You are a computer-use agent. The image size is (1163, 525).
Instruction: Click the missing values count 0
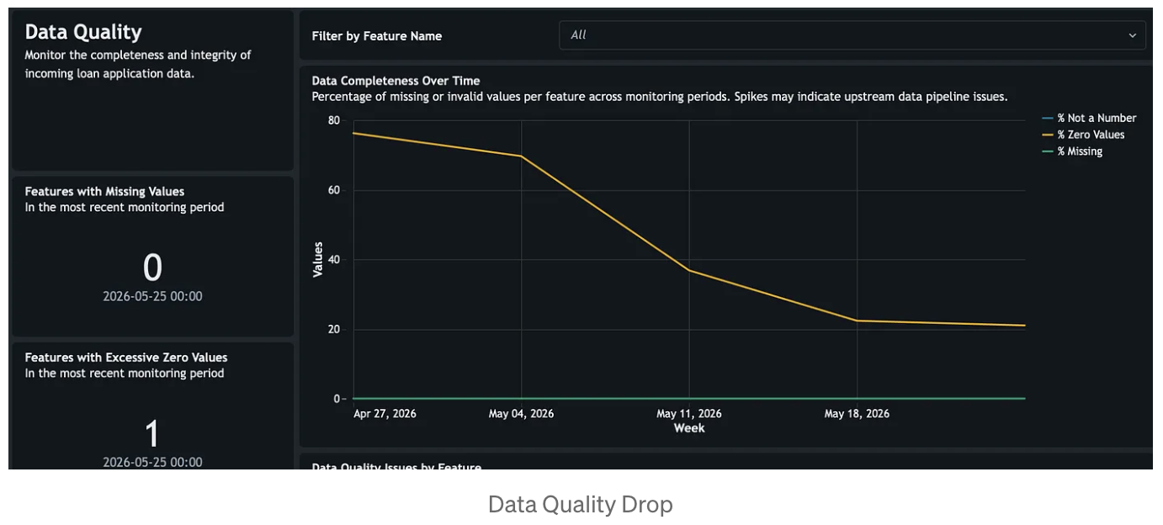tap(152, 268)
